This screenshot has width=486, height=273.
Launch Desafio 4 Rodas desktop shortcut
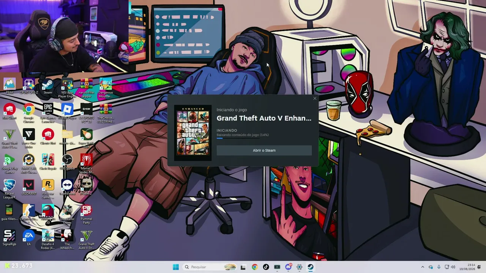(x=48, y=240)
